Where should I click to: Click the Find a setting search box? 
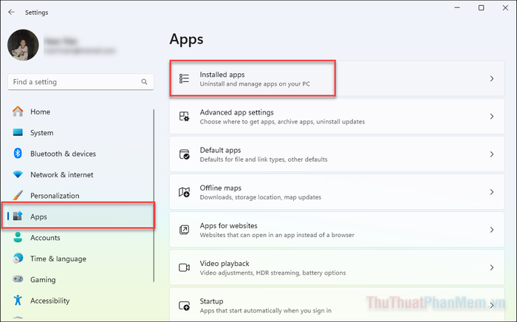coord(81,82)
